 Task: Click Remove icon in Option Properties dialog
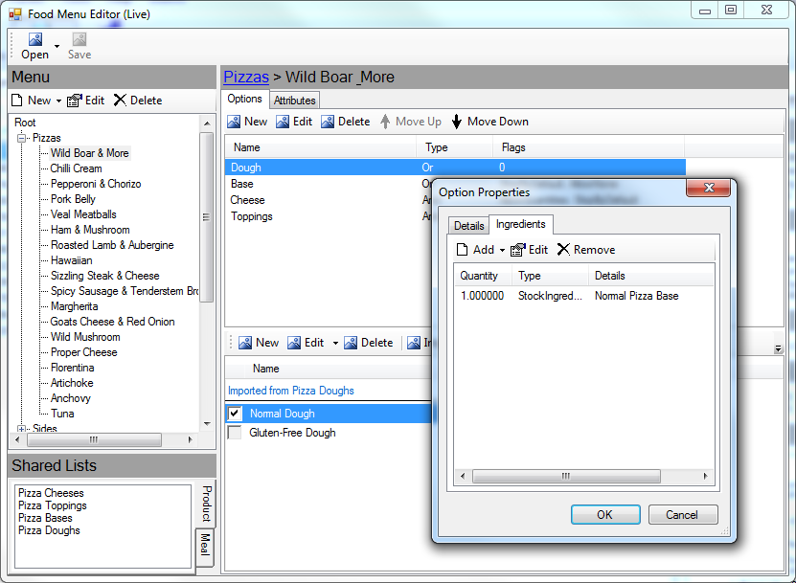coord(563,250)
